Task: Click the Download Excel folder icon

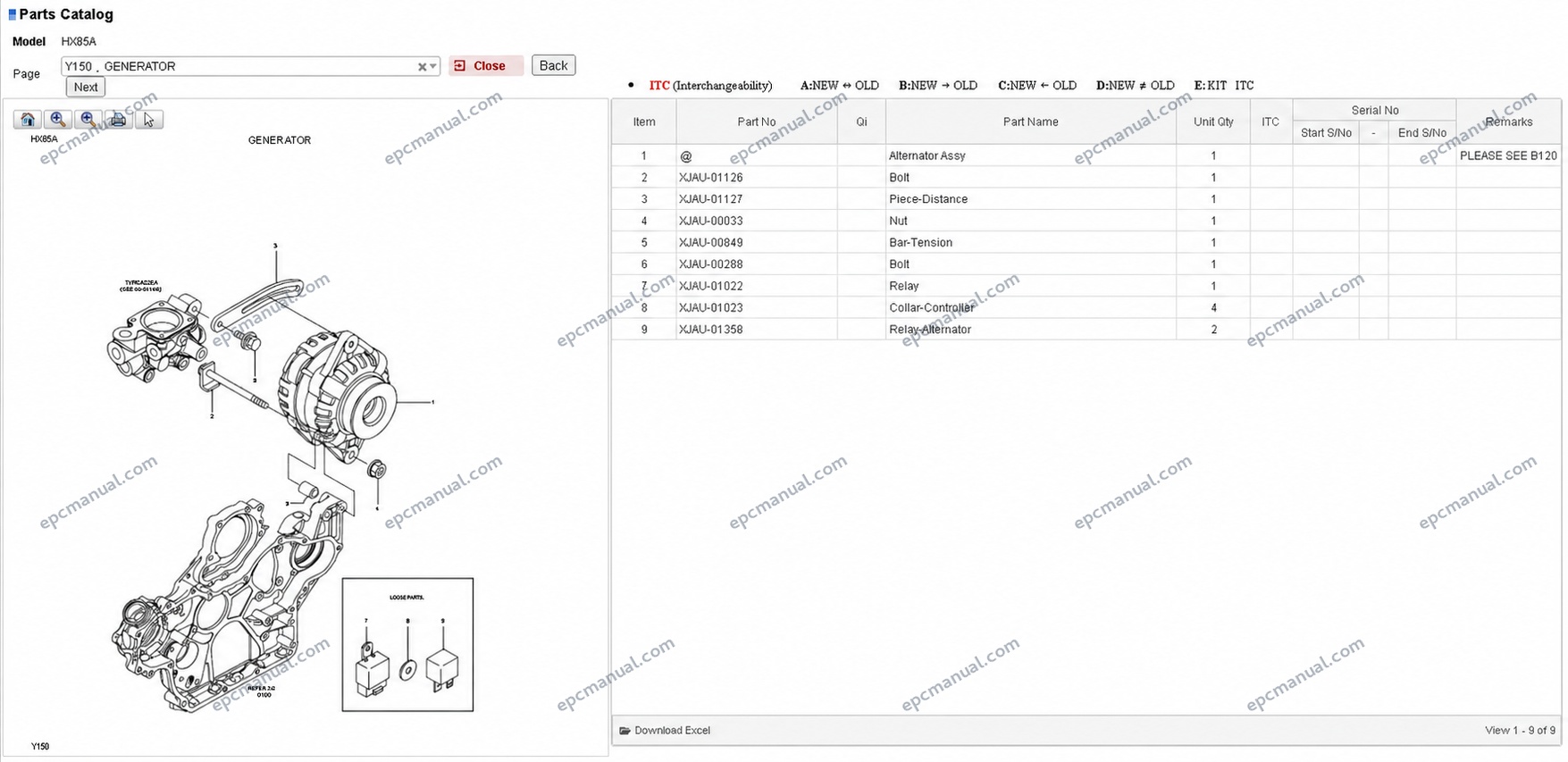Action: click(x=625, y=731)
